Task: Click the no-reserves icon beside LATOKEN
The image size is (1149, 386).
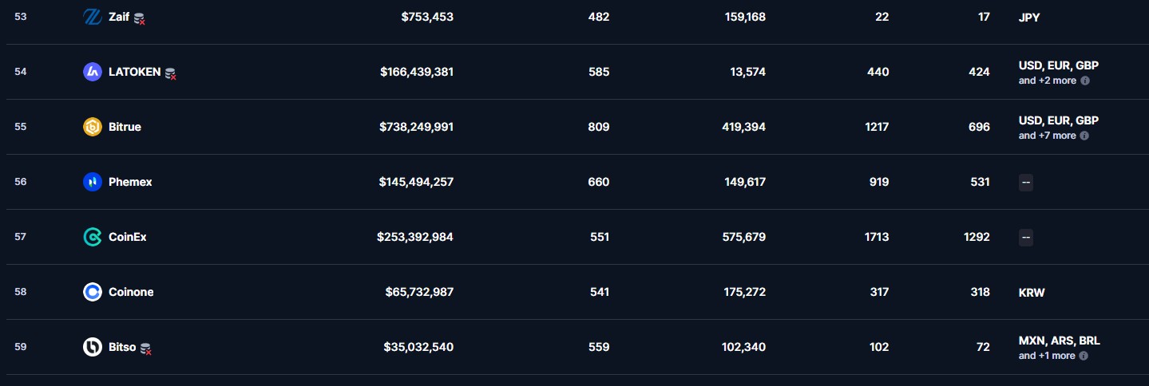Action: pos(170,73)
